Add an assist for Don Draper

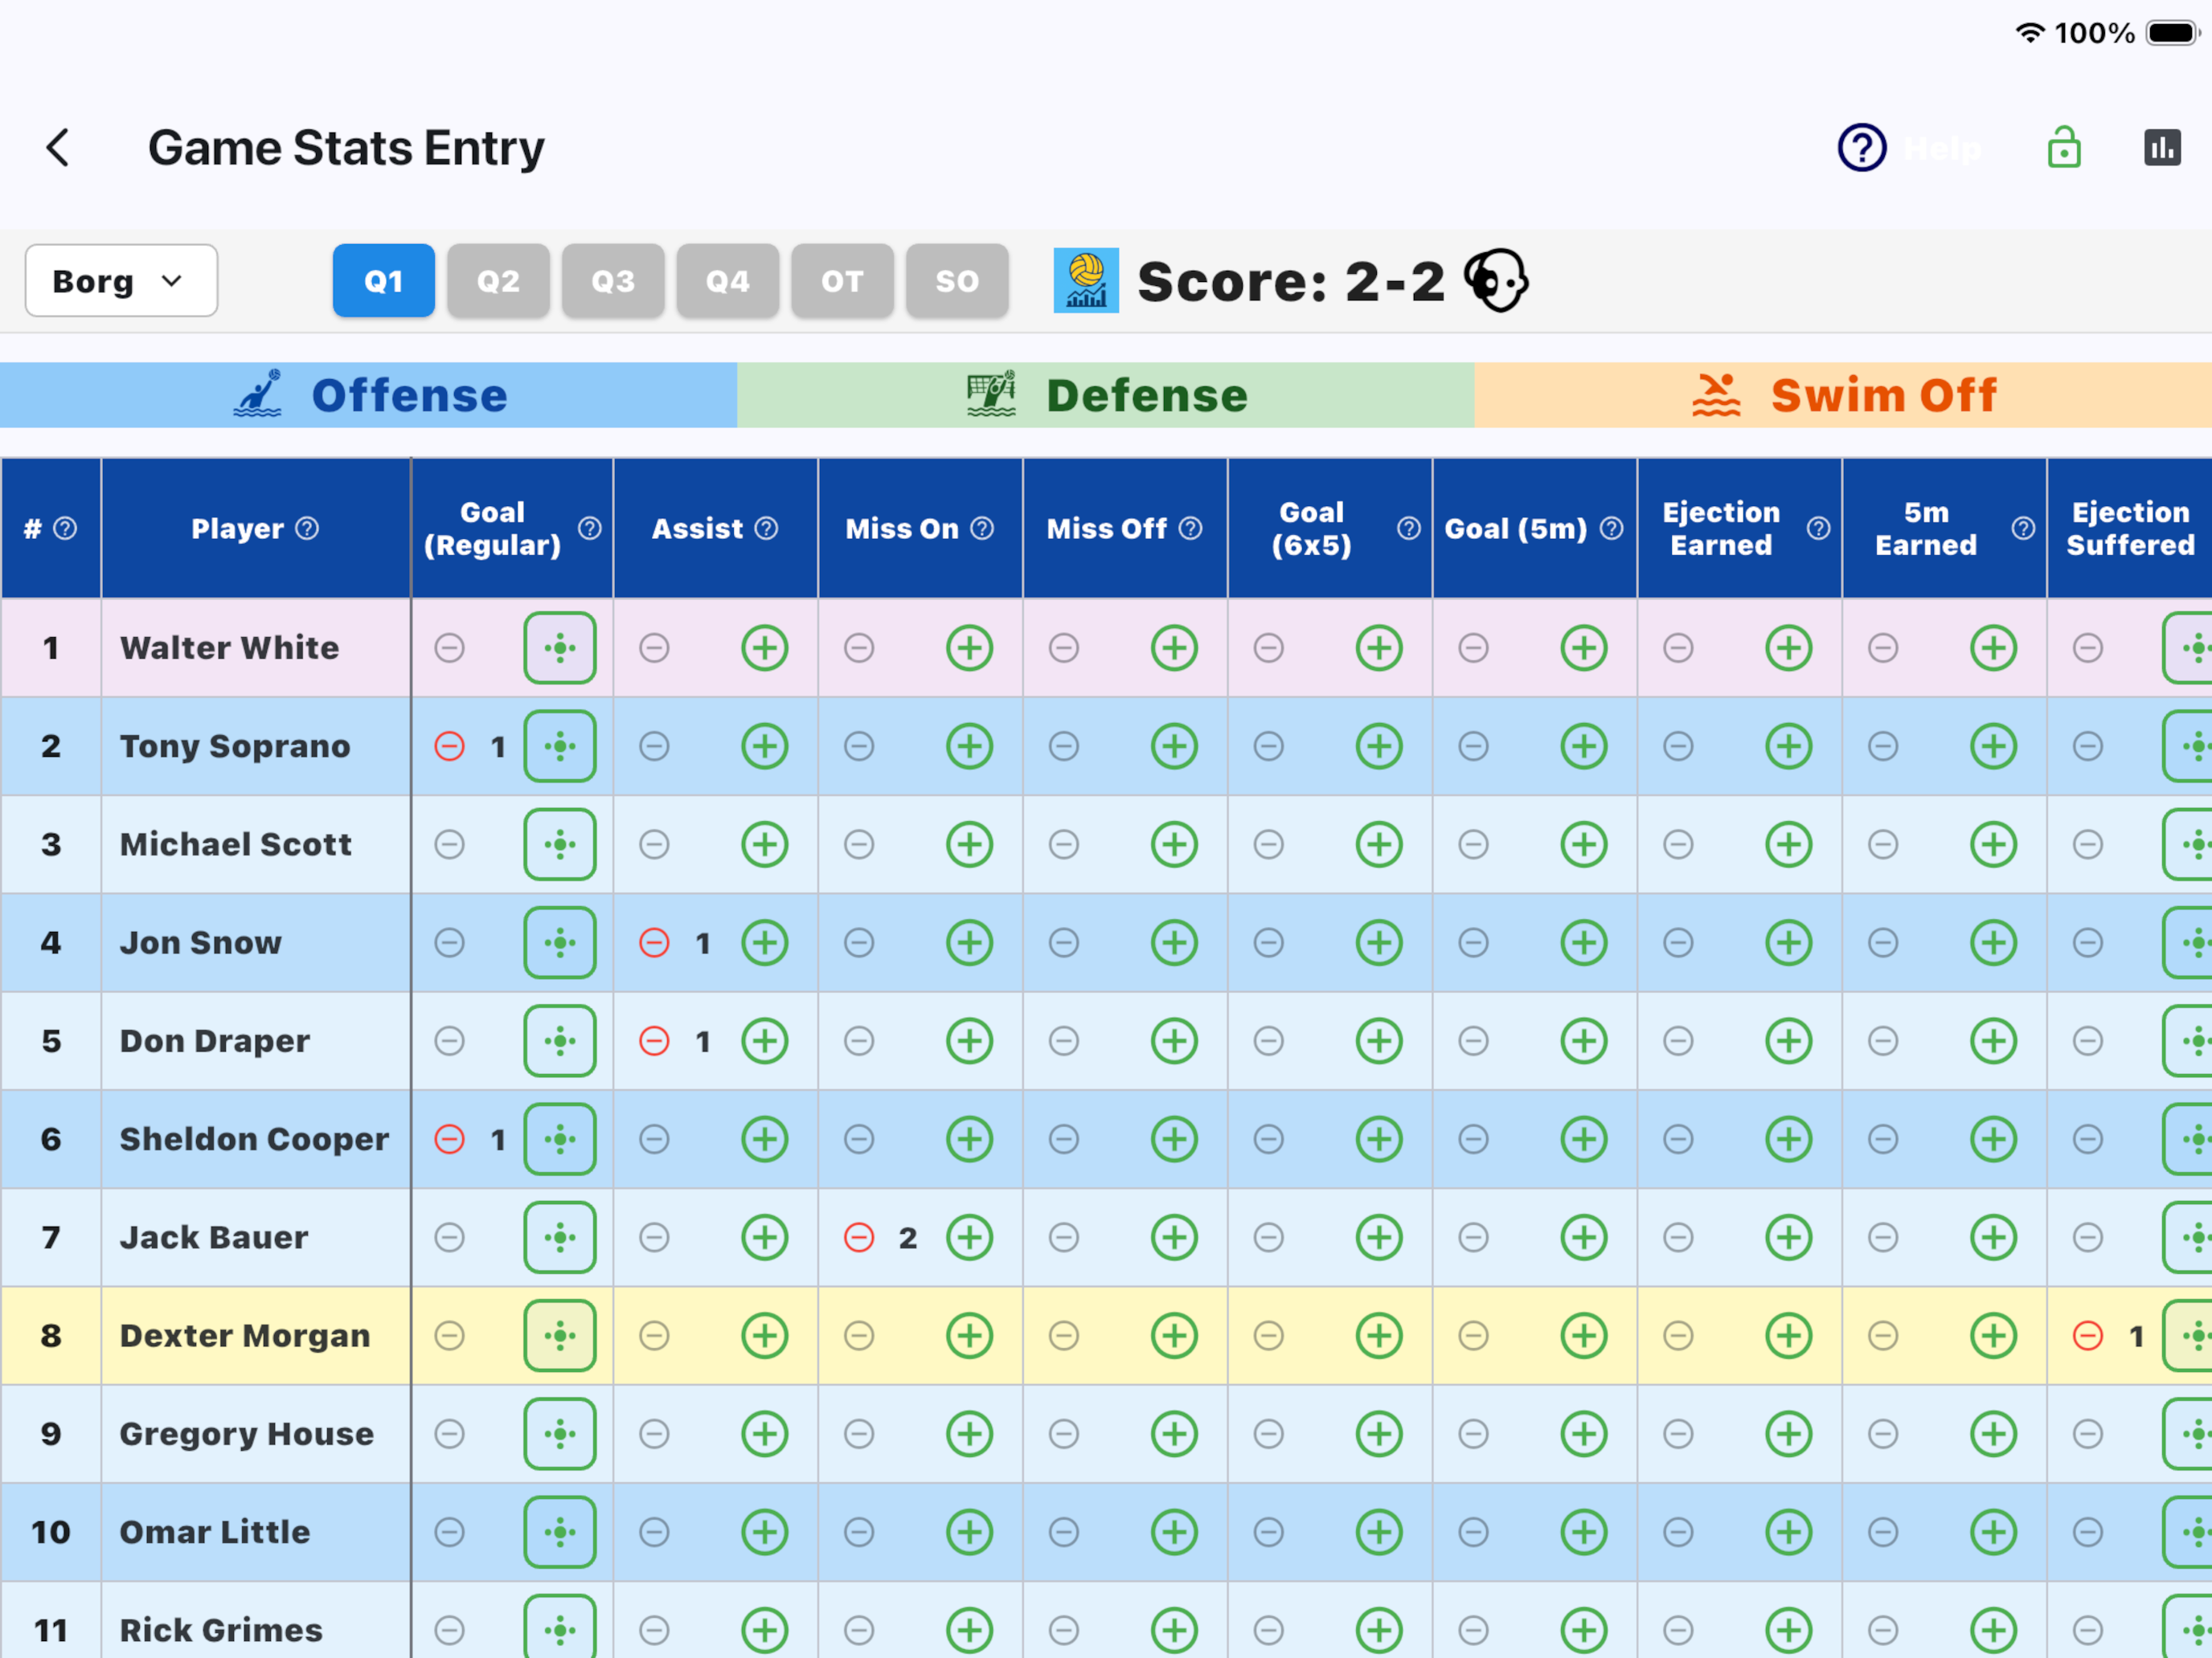(x=765, y=1041)
